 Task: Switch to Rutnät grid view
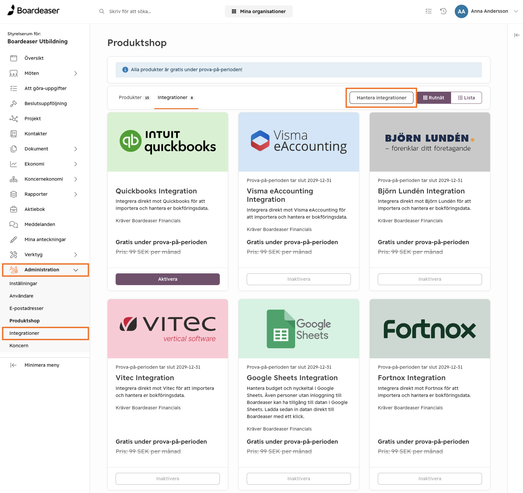434,98
